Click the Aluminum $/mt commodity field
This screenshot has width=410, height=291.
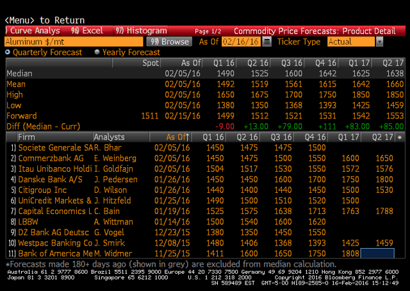click(74, 42)
